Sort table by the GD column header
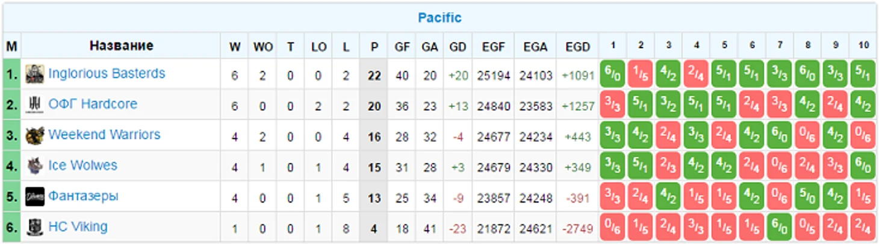Viewport: 879px width, 244px height. 458,46
